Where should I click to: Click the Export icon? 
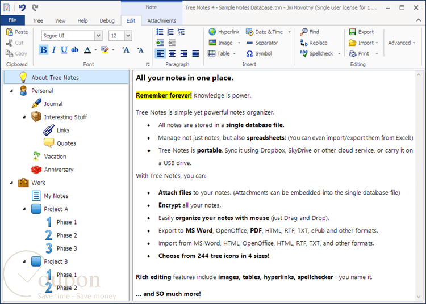[x=353, y=32]
